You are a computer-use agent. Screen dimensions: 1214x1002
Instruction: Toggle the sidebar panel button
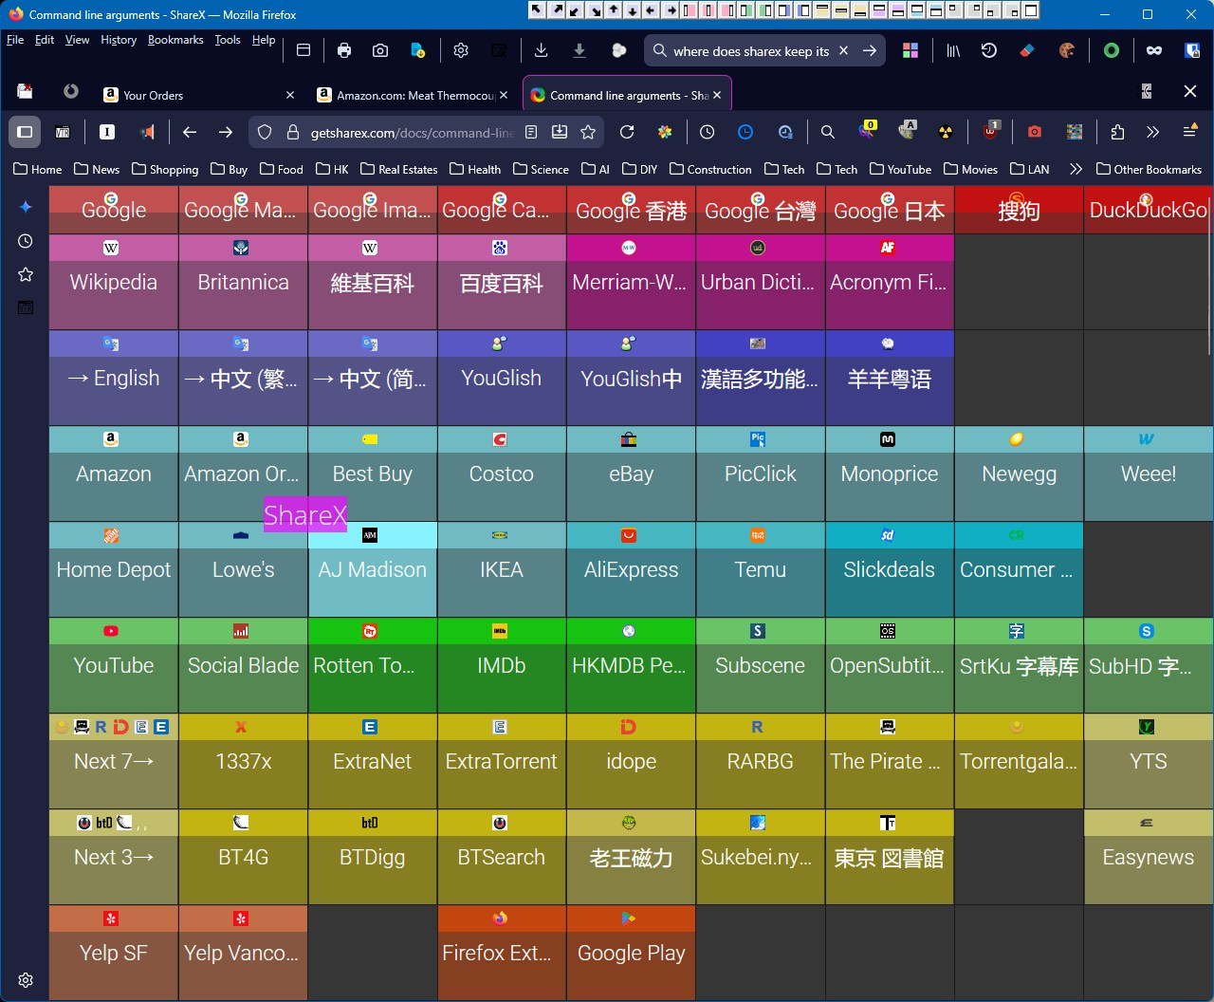[x=25, y=133]
